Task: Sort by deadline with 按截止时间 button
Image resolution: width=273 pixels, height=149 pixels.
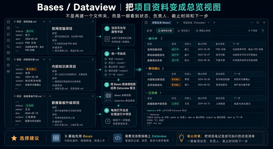Action: [203, 31]
